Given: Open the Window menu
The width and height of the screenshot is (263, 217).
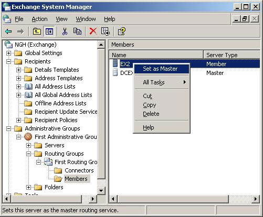Looking at the screenshot, I should 86,19.
